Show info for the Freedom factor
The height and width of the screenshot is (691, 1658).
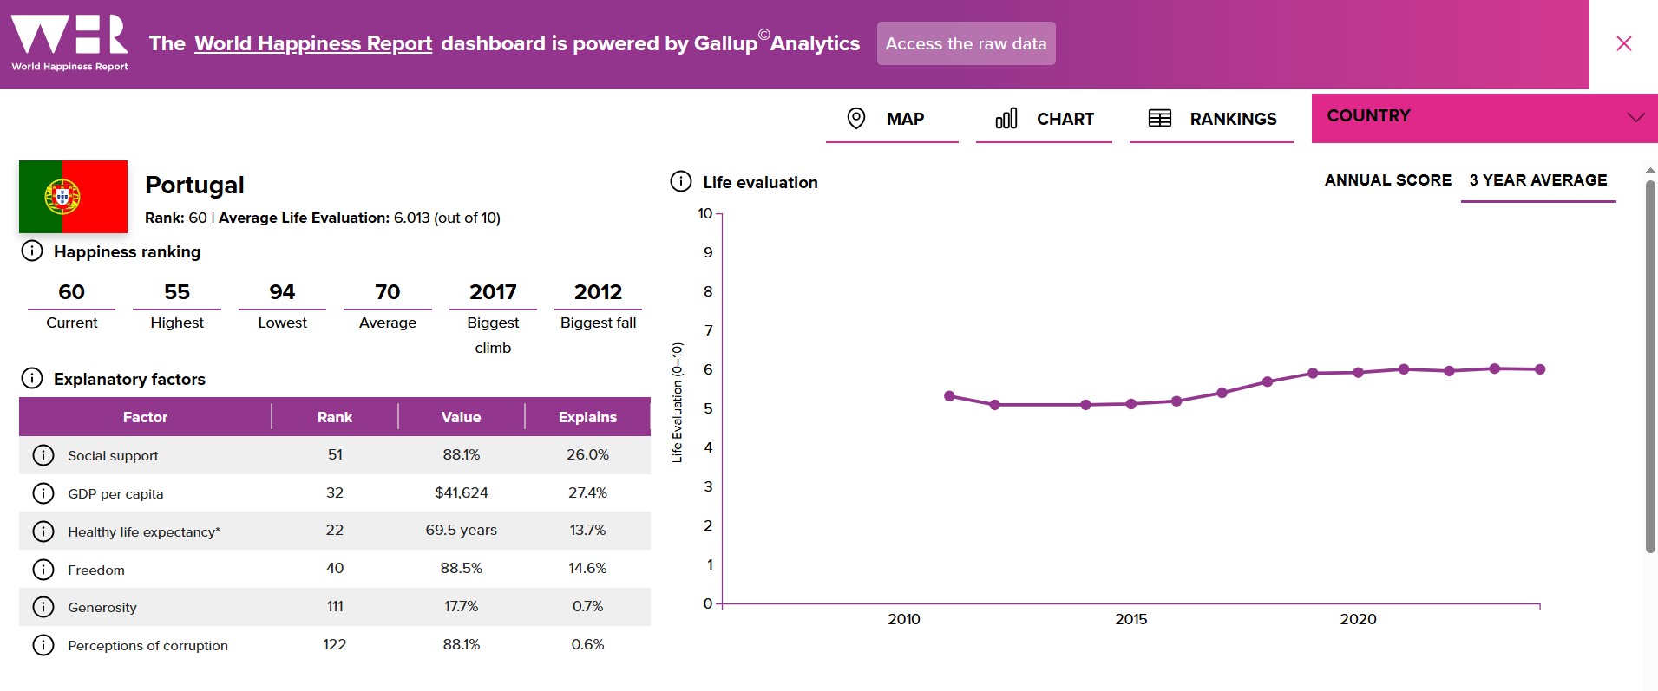[x=43, y=570]
